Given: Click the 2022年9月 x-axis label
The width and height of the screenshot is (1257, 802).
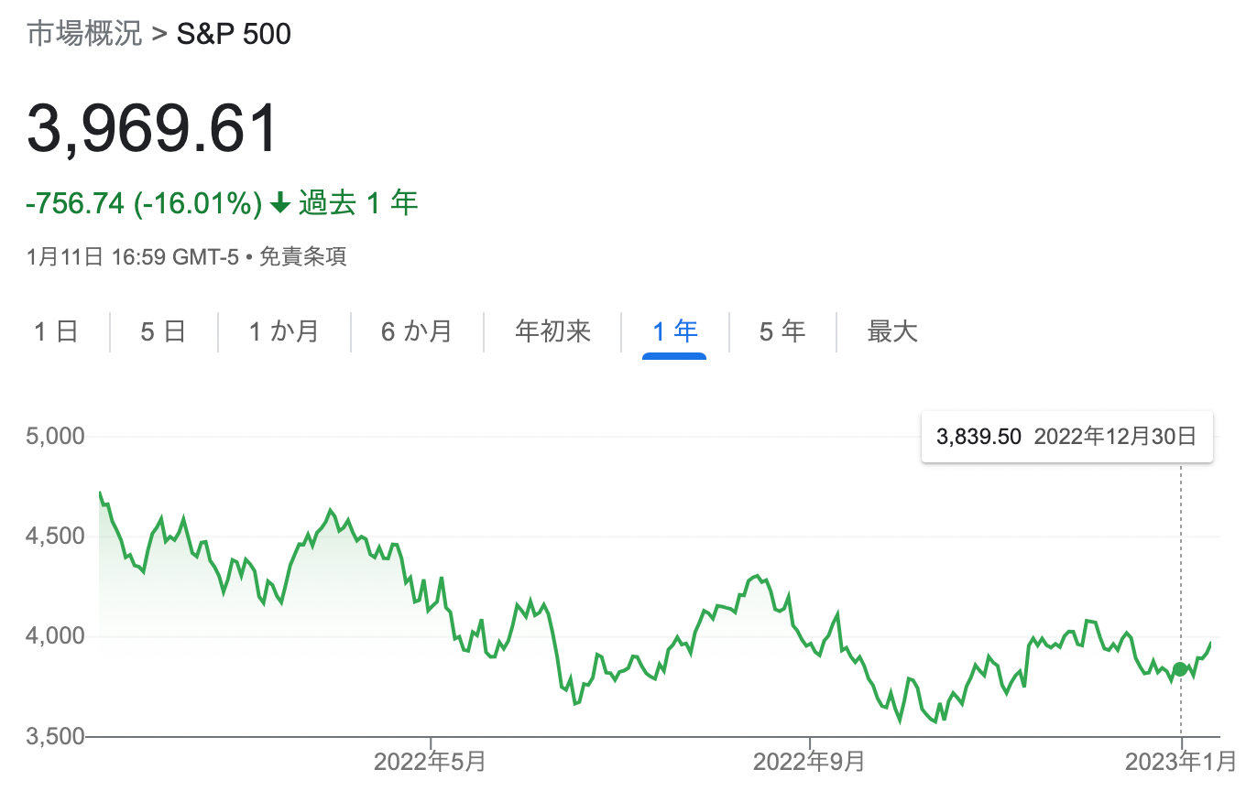Looking at the screenshot, I should [809, 762].
